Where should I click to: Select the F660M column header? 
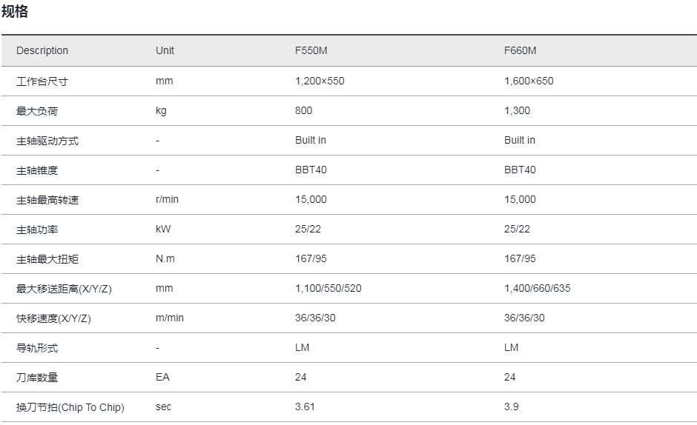[520, 50]
